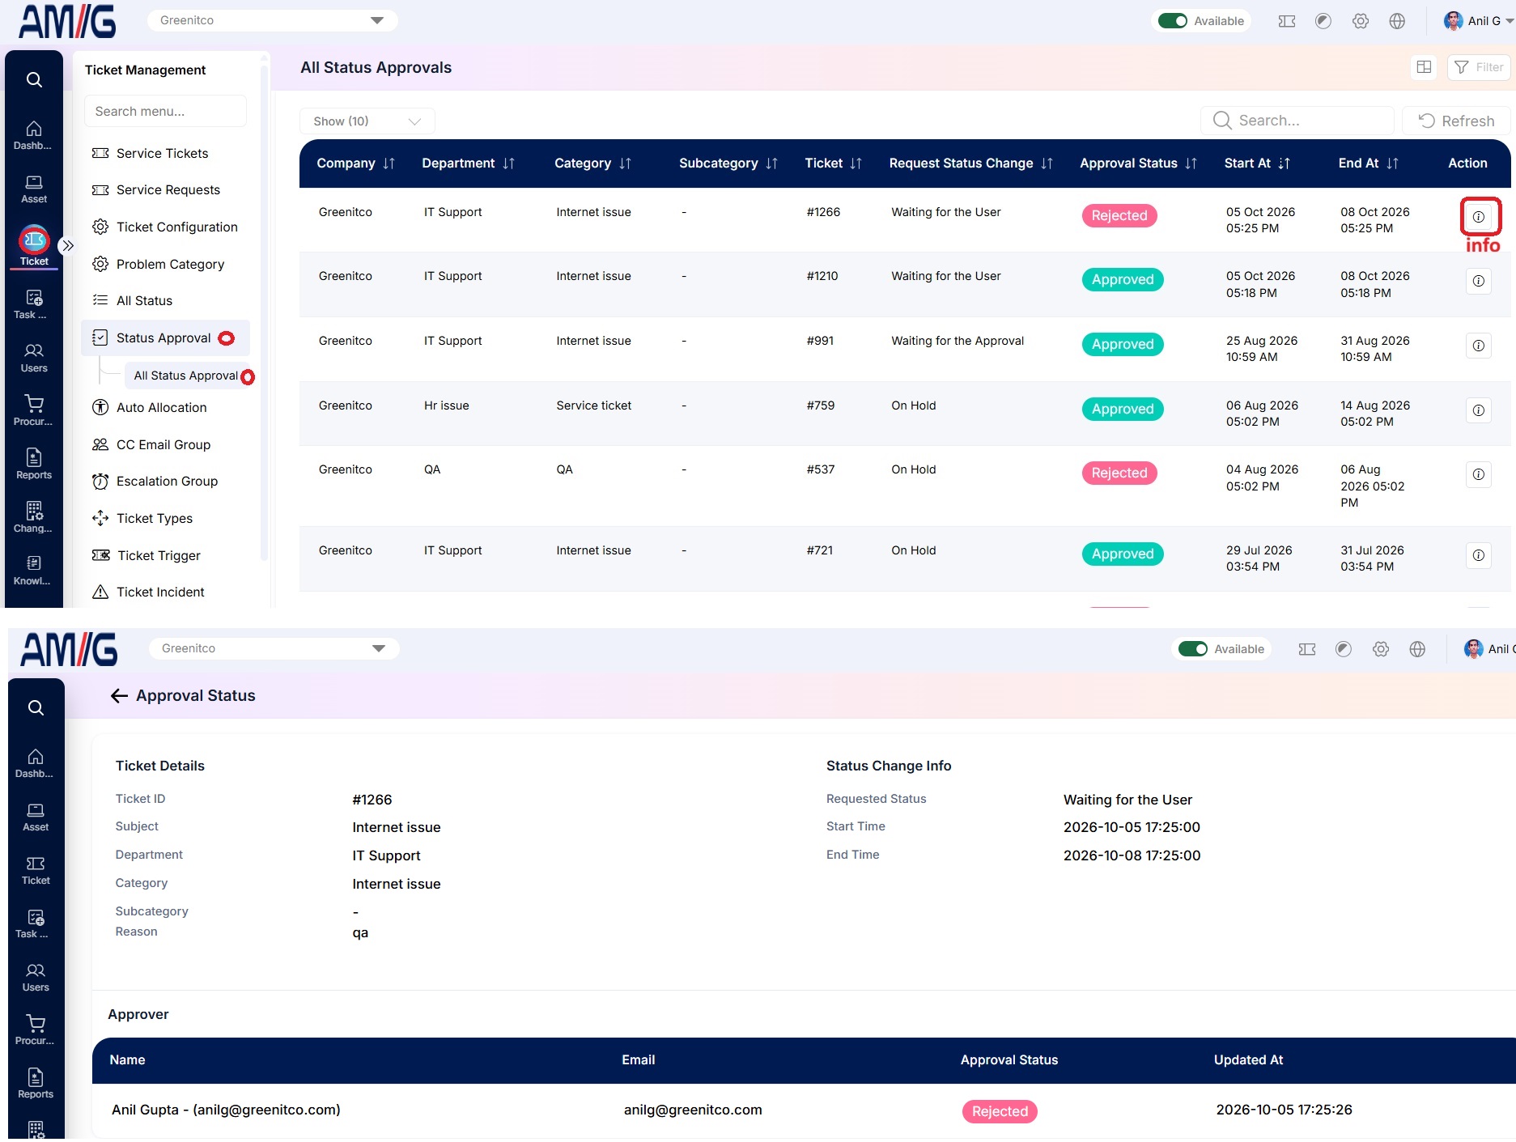
Task: Sort by Approval Status column
Action: click(x=1191, y=163)
